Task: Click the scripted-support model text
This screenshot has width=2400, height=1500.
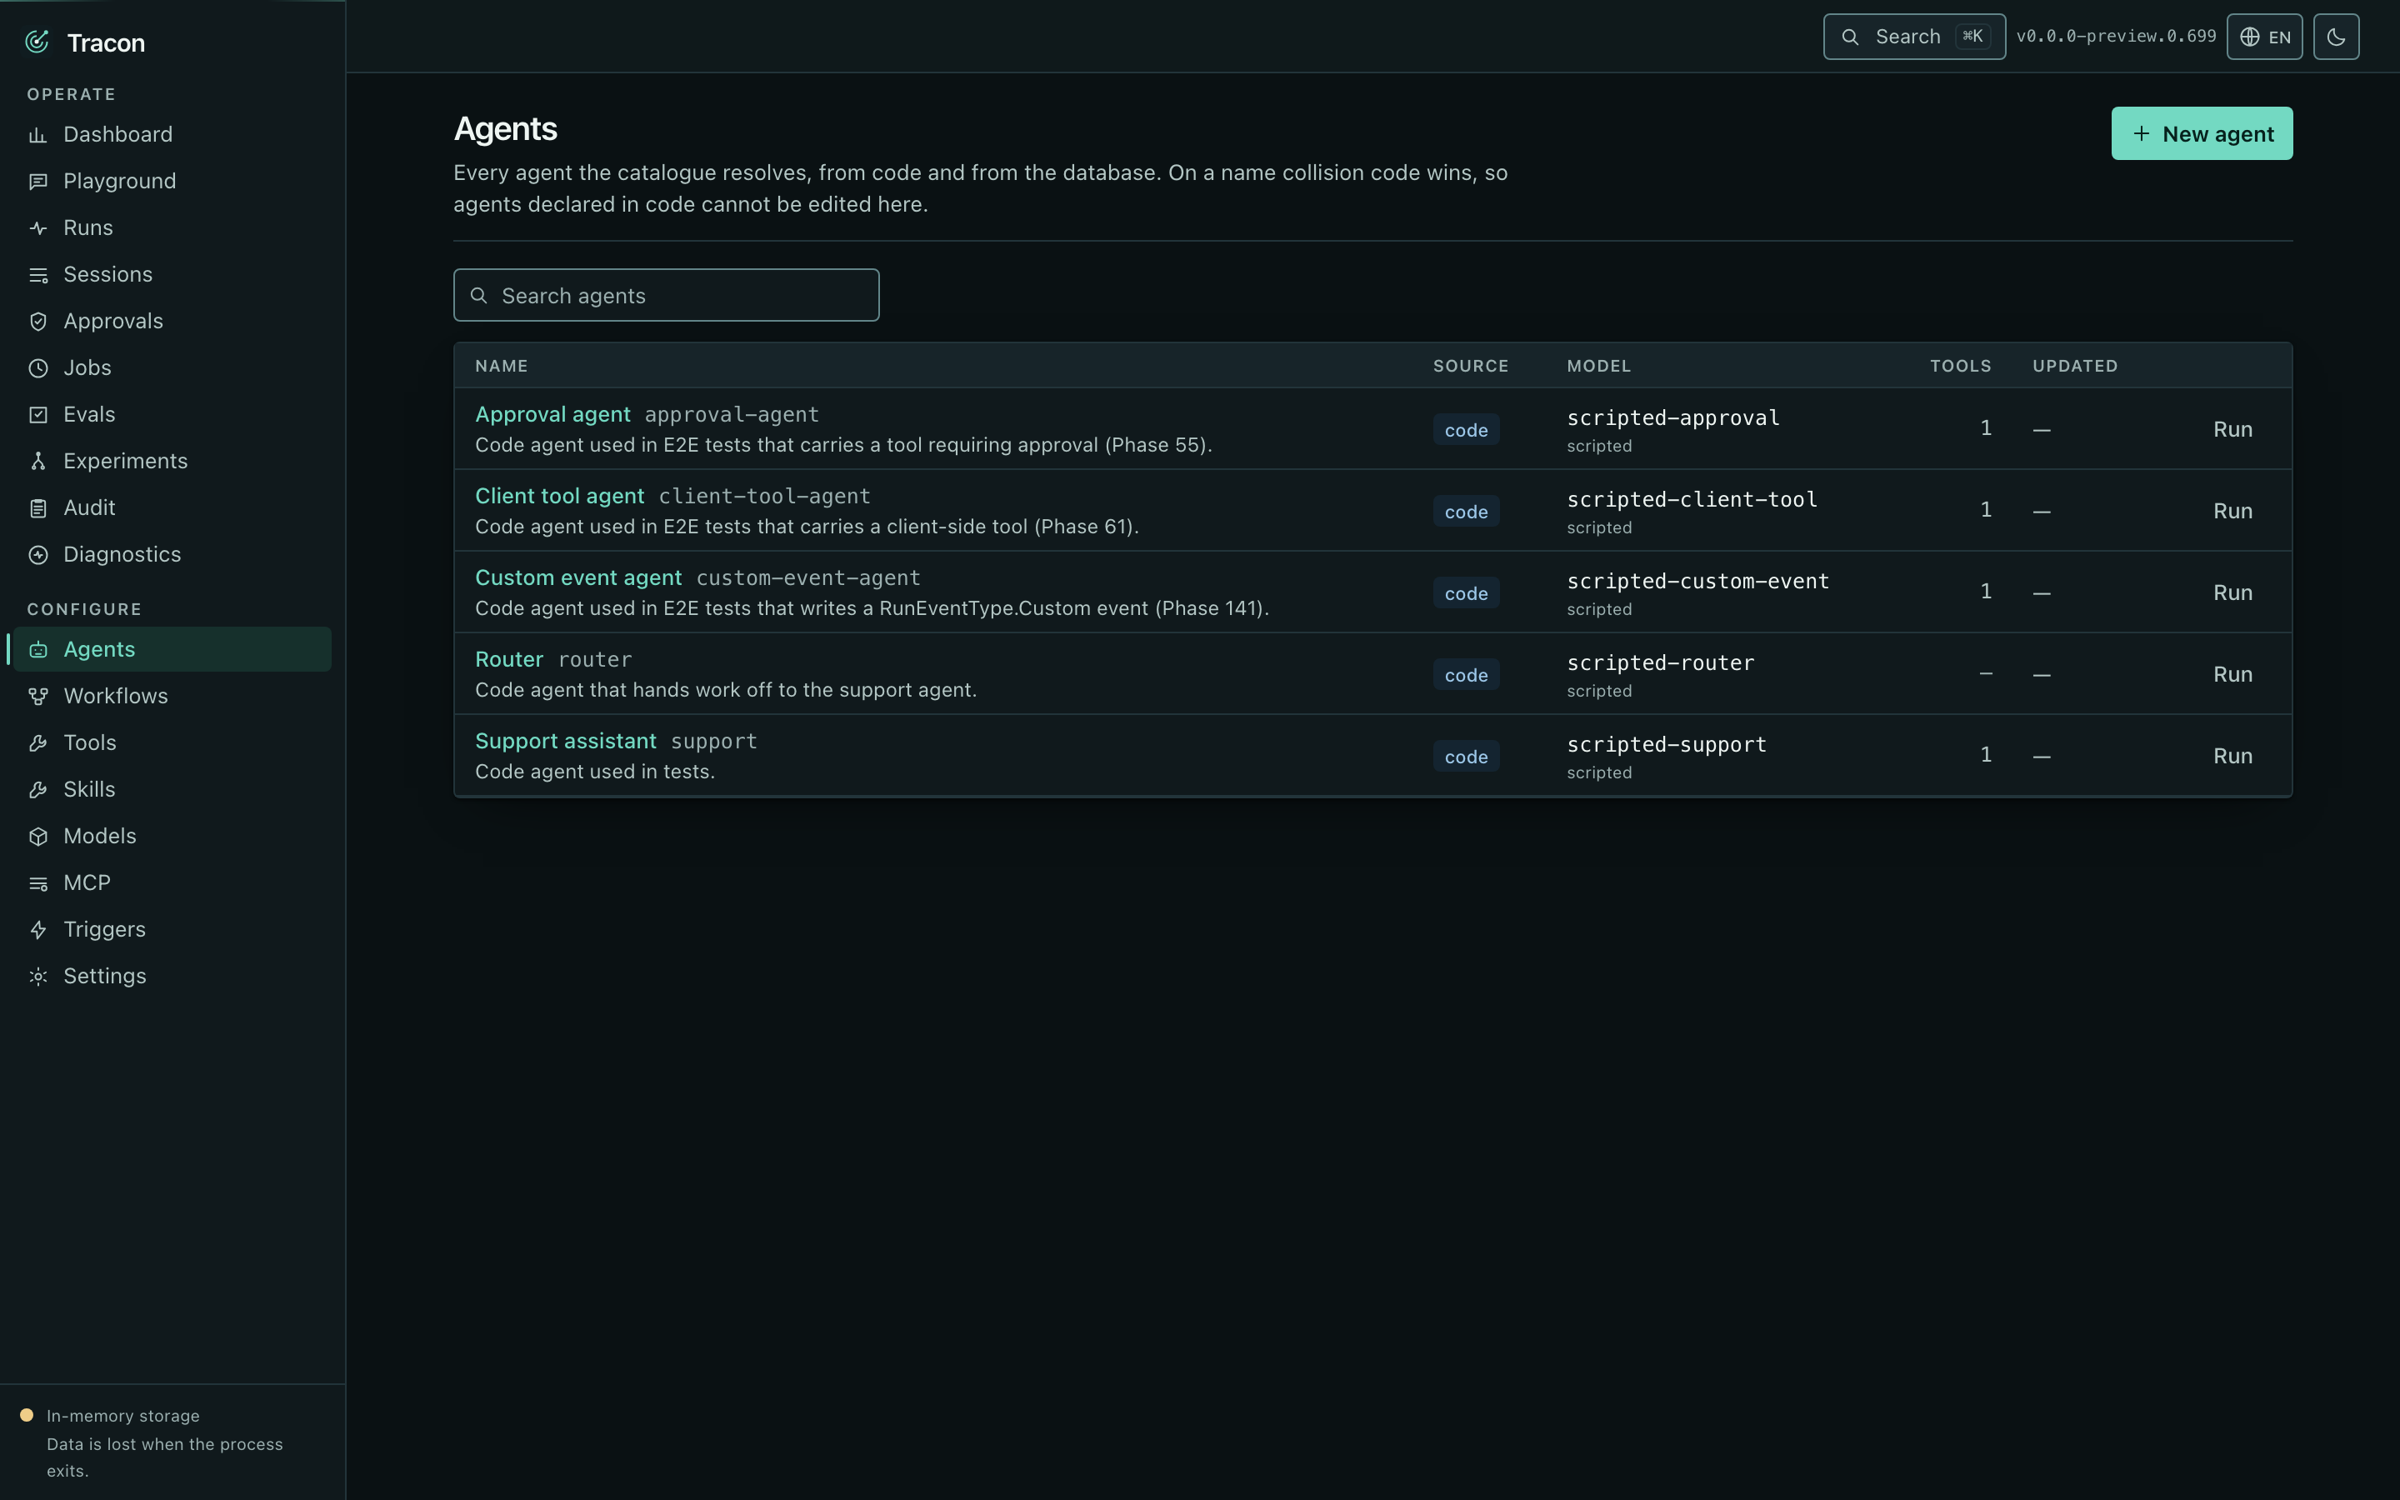Action: click(1666, 744)
